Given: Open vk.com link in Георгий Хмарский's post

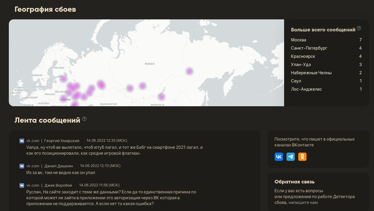Looking at the screenshot, I should coord(33,141).
